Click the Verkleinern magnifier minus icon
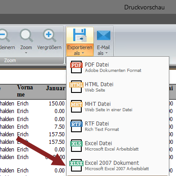The width and height of the screenshot is (176, 176). pos(4,35)
